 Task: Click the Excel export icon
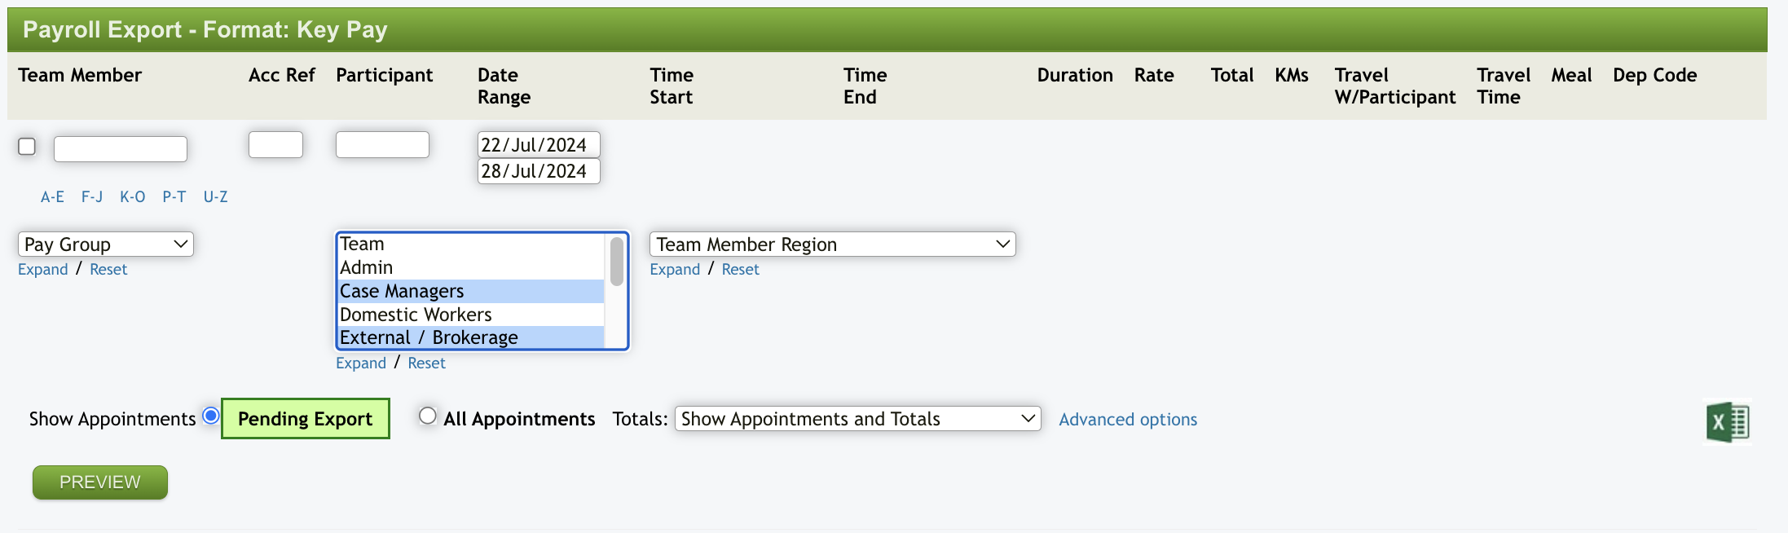(1727, 422)
